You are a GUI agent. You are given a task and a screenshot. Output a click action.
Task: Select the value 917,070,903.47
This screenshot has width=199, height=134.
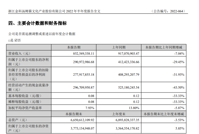(x=129, y=54)
